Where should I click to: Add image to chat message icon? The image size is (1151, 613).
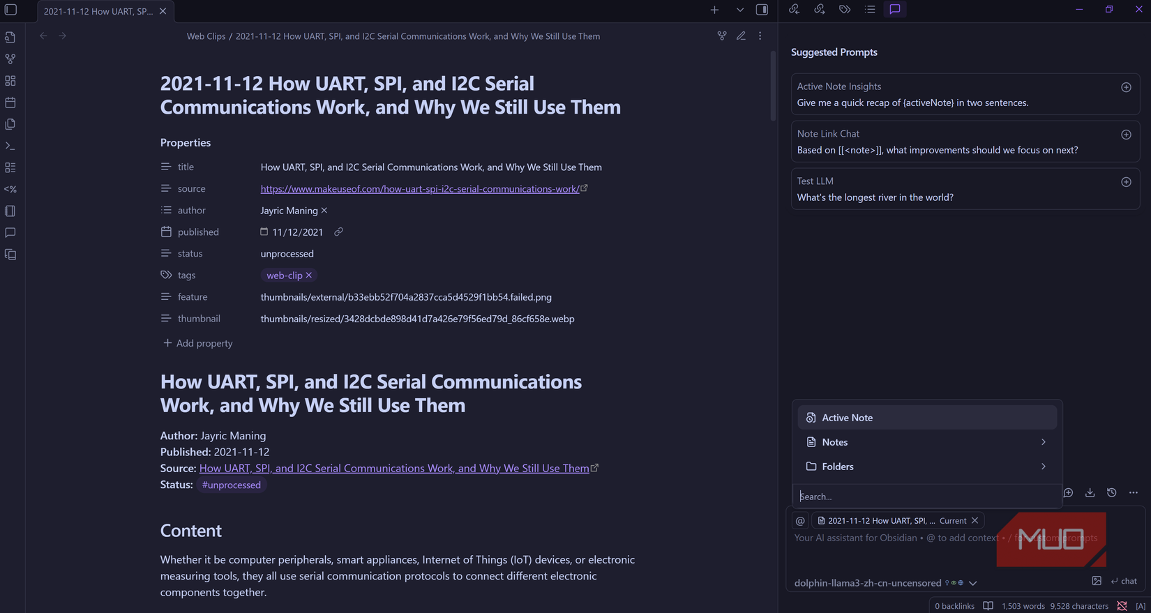tap(1097, 581)
